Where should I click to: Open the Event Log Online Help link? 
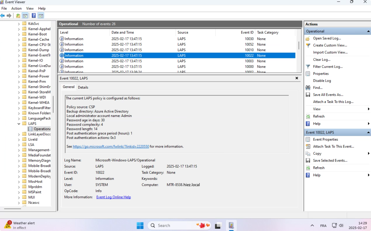pos(114,197)
